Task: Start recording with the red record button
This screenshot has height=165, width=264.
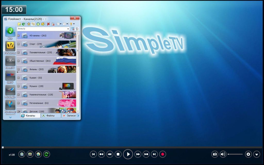Action: (163, 154)
